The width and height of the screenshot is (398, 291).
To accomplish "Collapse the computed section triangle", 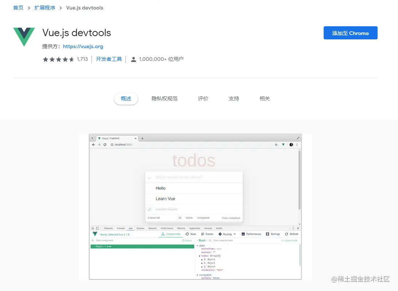I will pos(198,275).
